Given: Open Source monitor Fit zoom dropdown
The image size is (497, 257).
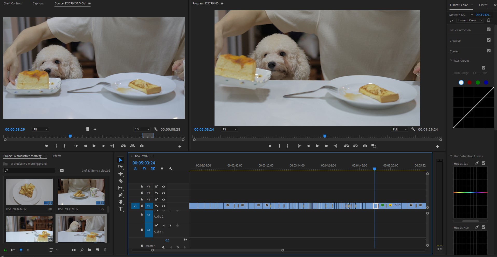Looking at the screenshot, I should tap(40, 129).
